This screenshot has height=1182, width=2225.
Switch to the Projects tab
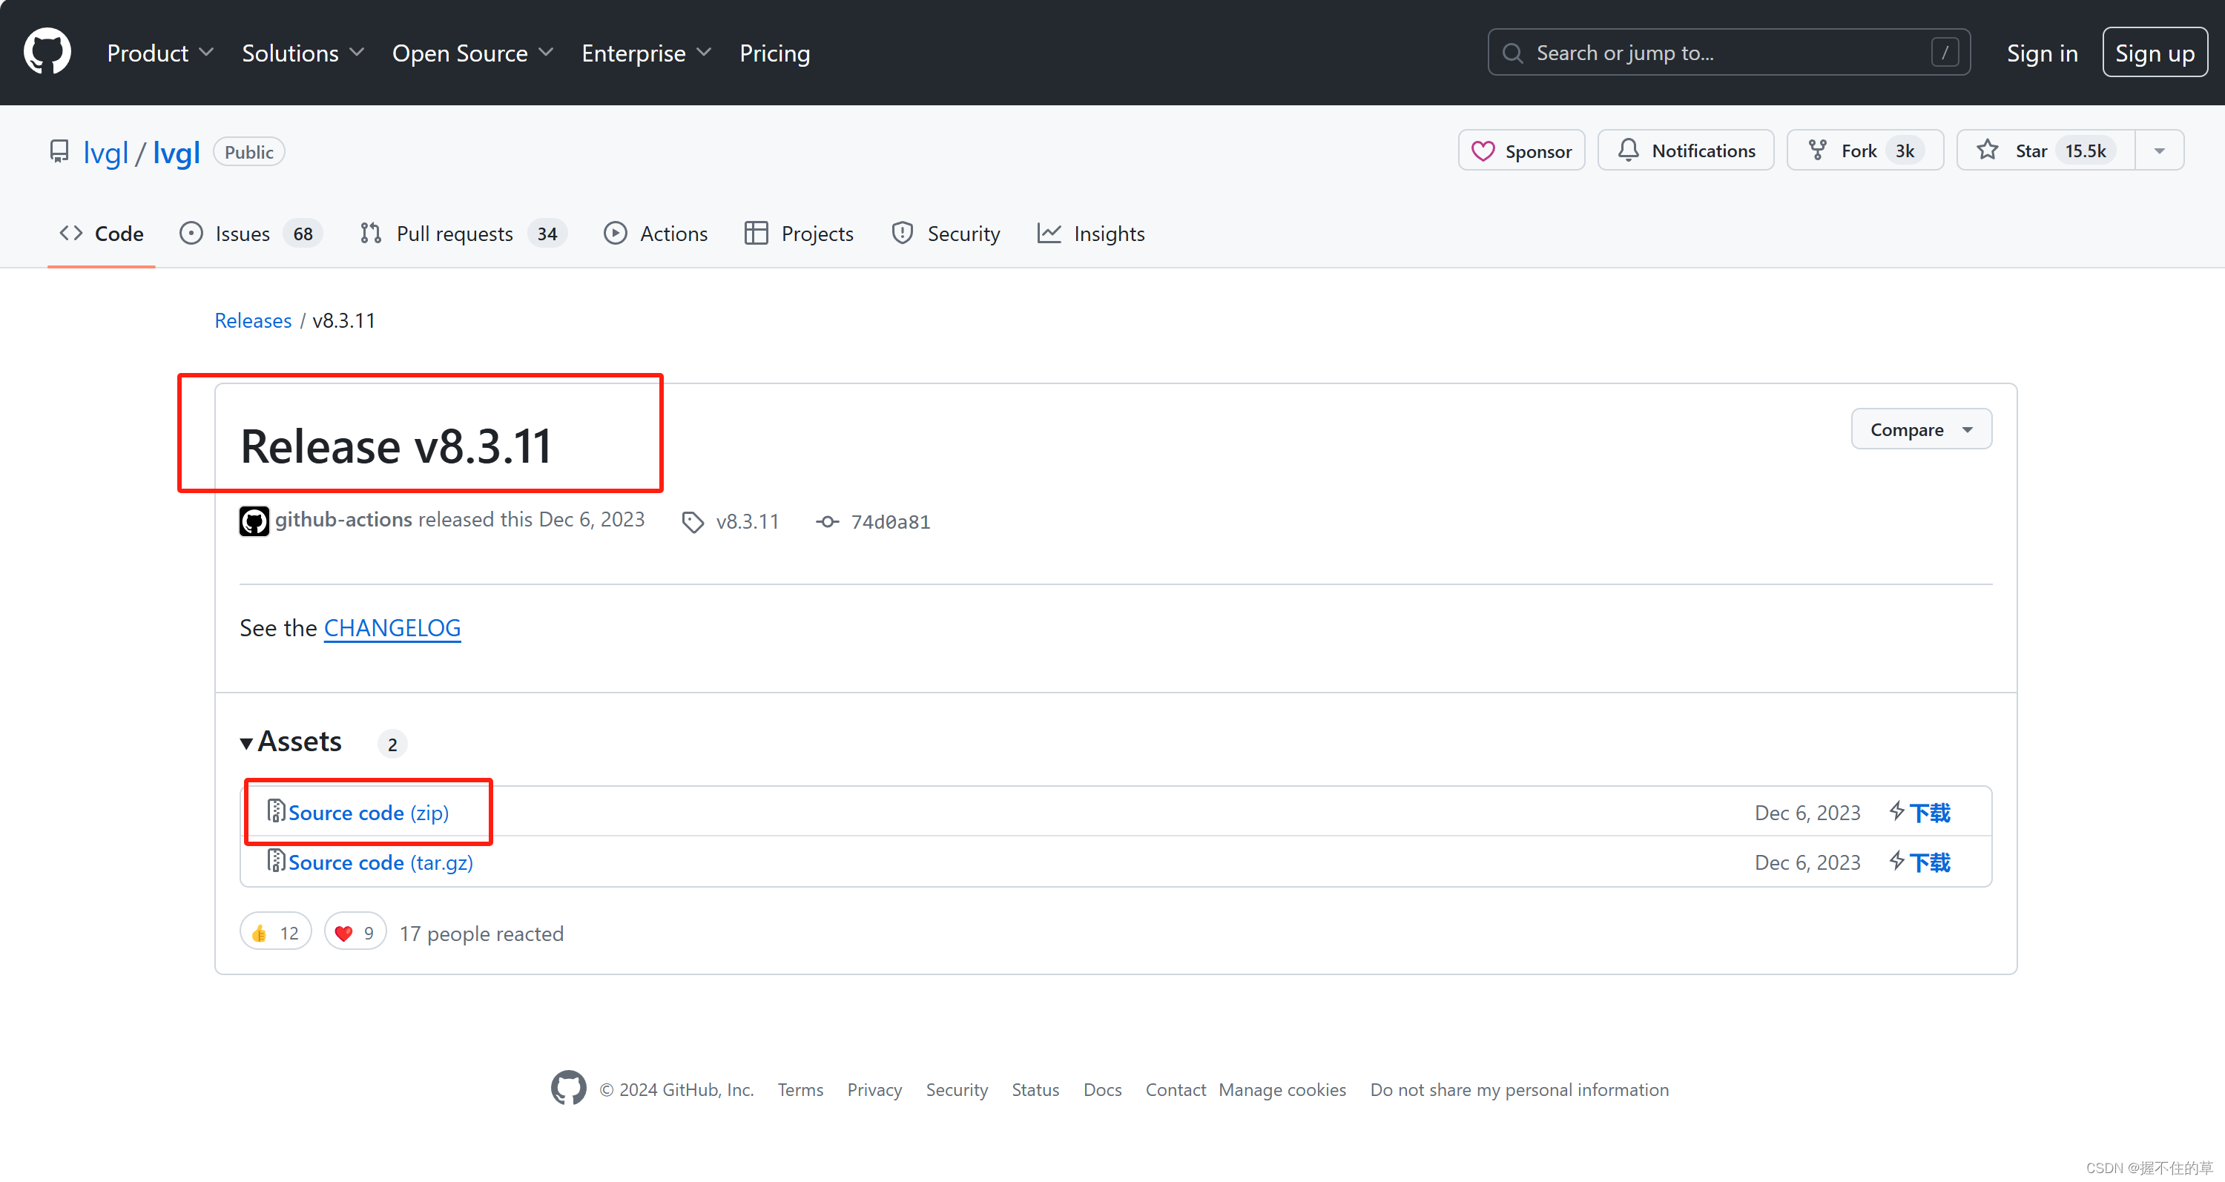click(x=799, y=234)
